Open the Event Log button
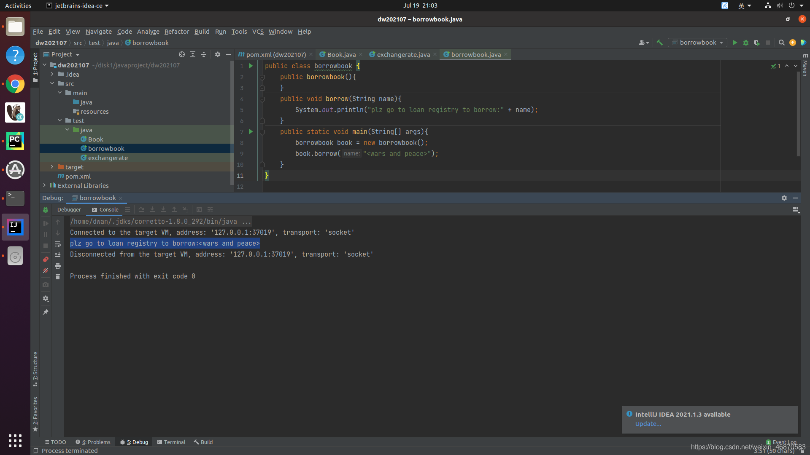Viewport: 810px width, 455px height. pyautogui.click(x=781, y=442)
